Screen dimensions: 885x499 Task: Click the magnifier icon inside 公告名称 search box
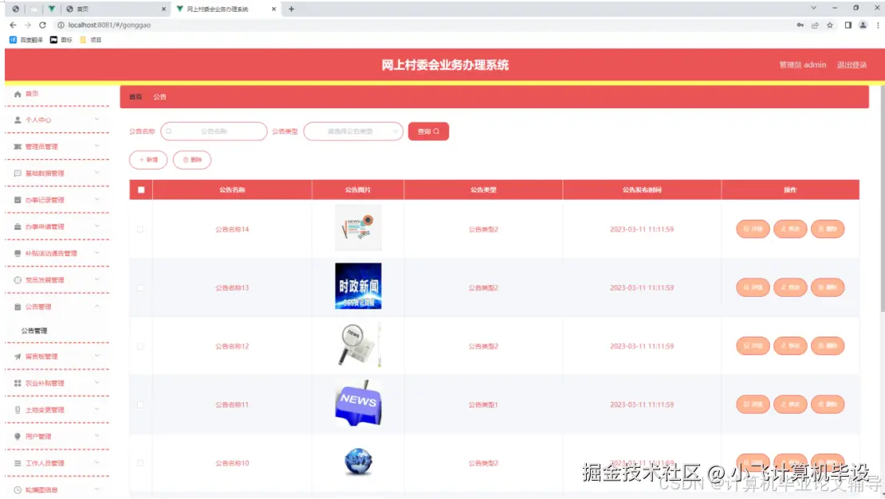click(x=168, y=131)
